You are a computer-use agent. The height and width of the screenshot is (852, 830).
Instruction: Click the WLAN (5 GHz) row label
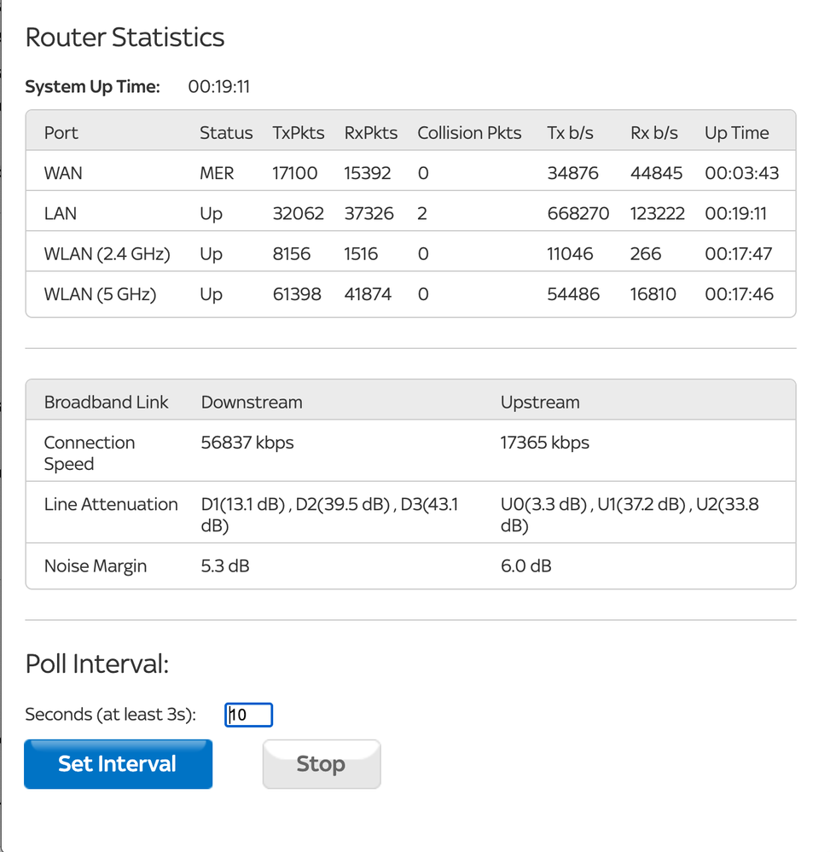coord(100,294)
